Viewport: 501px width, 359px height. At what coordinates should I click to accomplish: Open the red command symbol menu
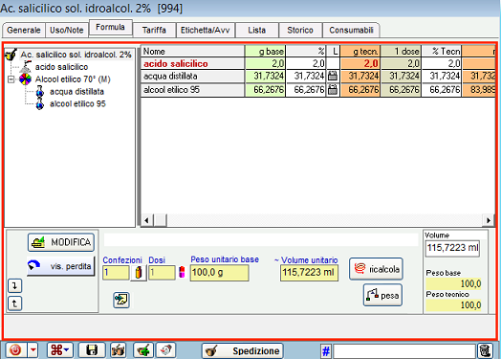pos(60,350)
